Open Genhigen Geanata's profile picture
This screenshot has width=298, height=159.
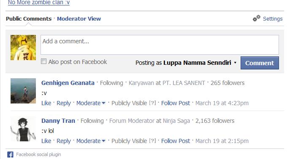coord(23,91)
